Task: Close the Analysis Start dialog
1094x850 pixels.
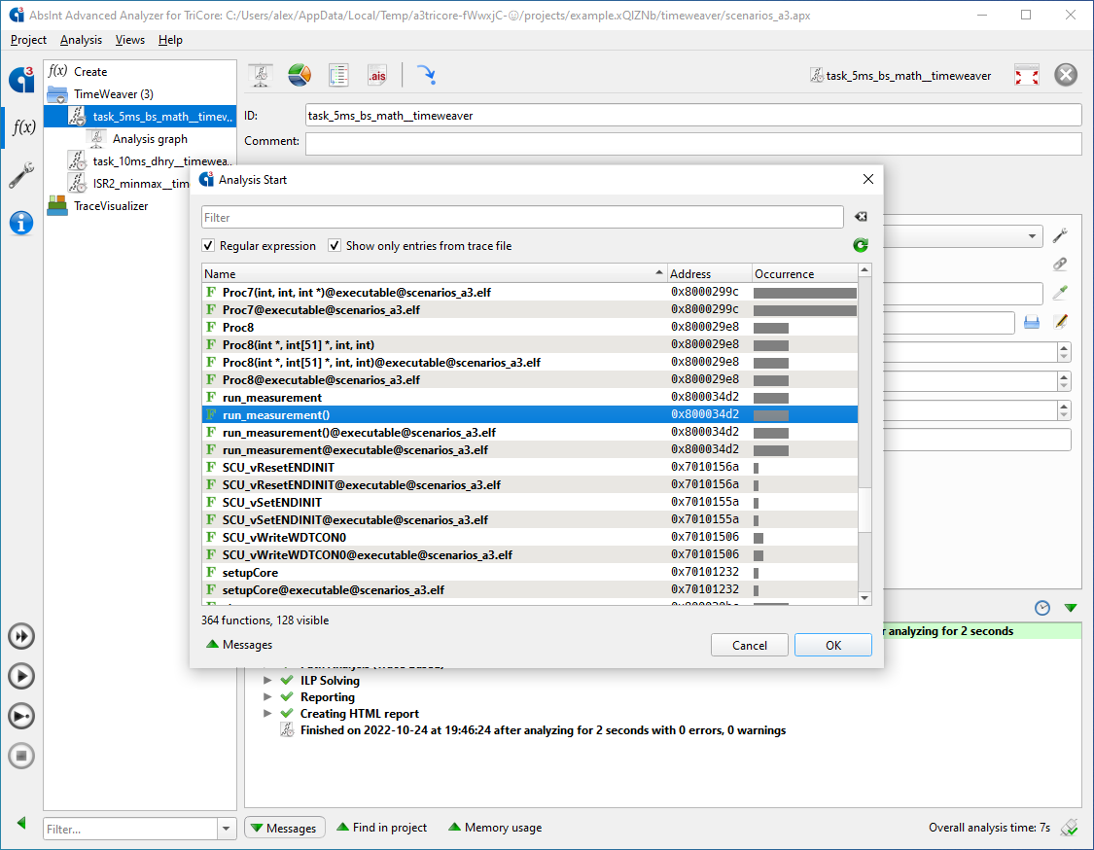Action: 868,179
